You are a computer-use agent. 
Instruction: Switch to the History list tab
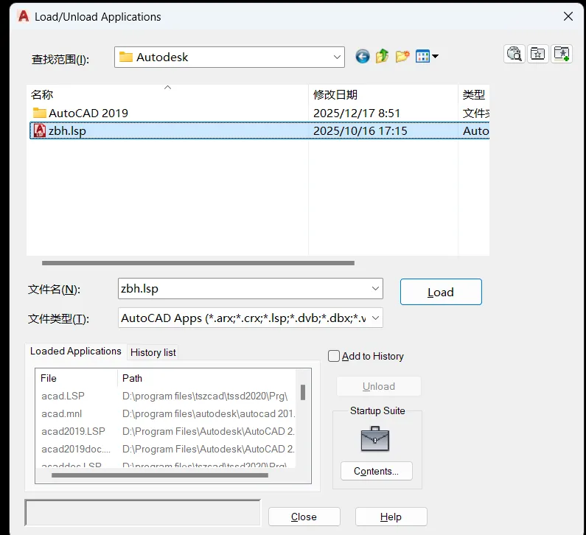153,352
